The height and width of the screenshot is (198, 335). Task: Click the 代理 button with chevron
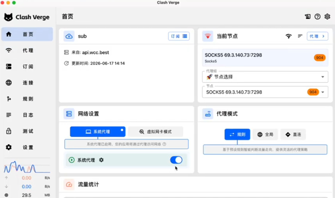(318, 36)
